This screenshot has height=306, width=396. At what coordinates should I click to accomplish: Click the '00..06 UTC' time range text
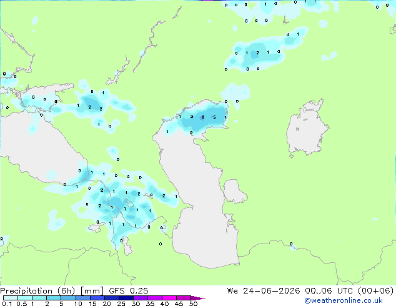(x=329, y=291)
